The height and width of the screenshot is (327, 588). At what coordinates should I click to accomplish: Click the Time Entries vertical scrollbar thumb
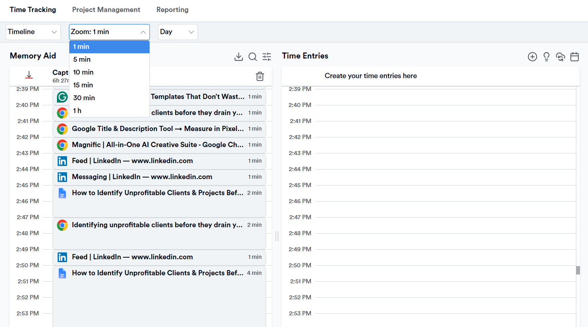(578, 270)
